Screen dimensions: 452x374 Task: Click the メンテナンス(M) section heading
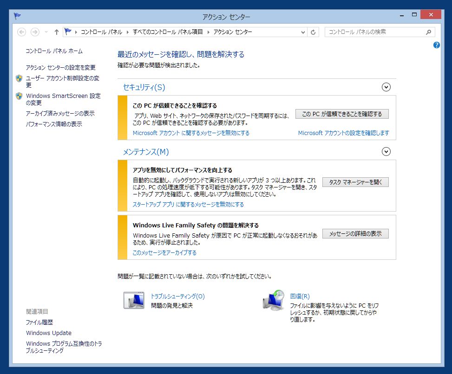[146, 152]
